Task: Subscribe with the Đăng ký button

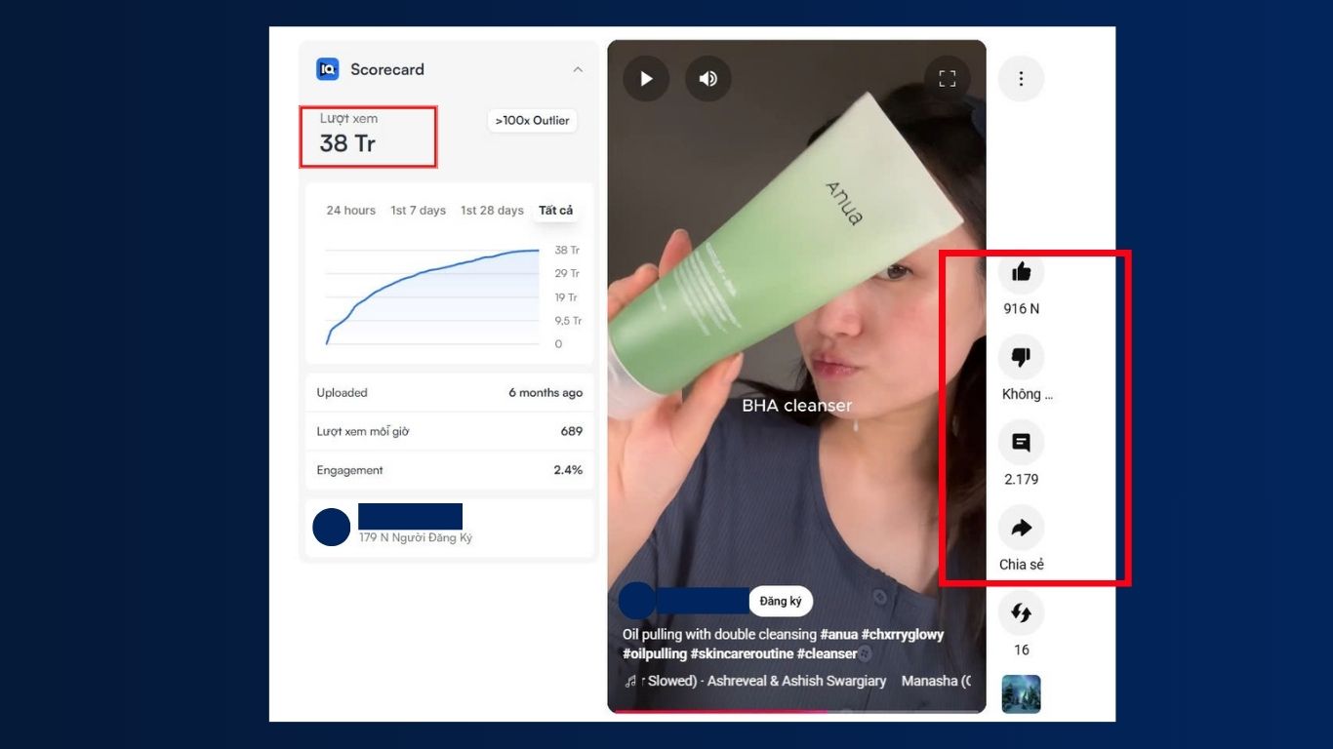Action: pos(781,602)
